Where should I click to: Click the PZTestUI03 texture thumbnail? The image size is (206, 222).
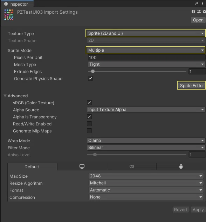click(x=9, y=15)
